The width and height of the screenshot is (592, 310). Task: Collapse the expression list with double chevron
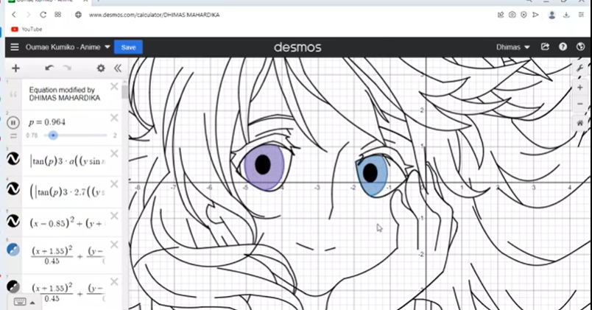(118, 68)
